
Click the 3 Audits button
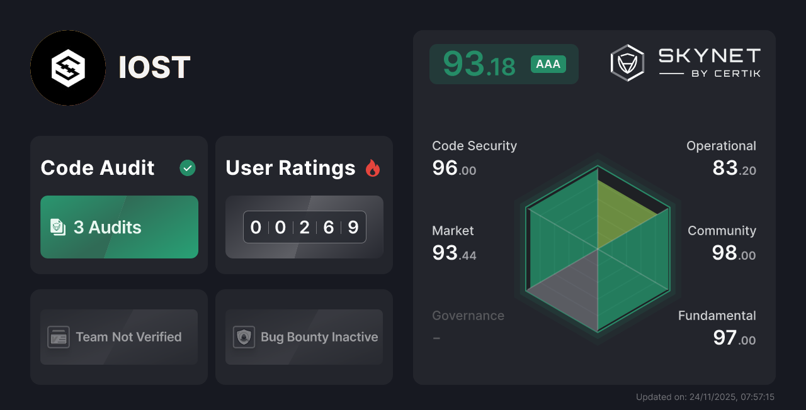[119, 227]
